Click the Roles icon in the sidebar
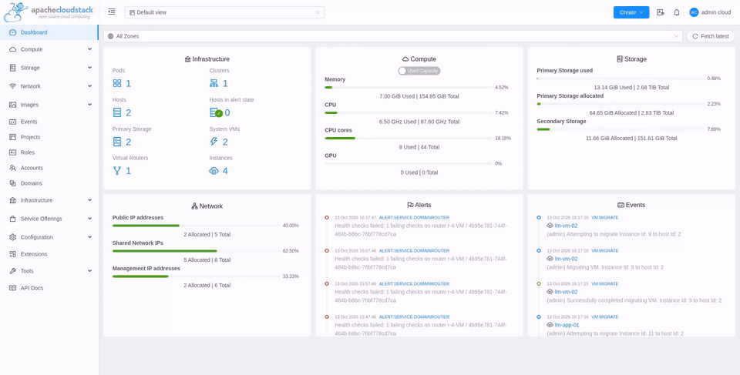This screenshot has height=375, width=740. pos(13,152)
